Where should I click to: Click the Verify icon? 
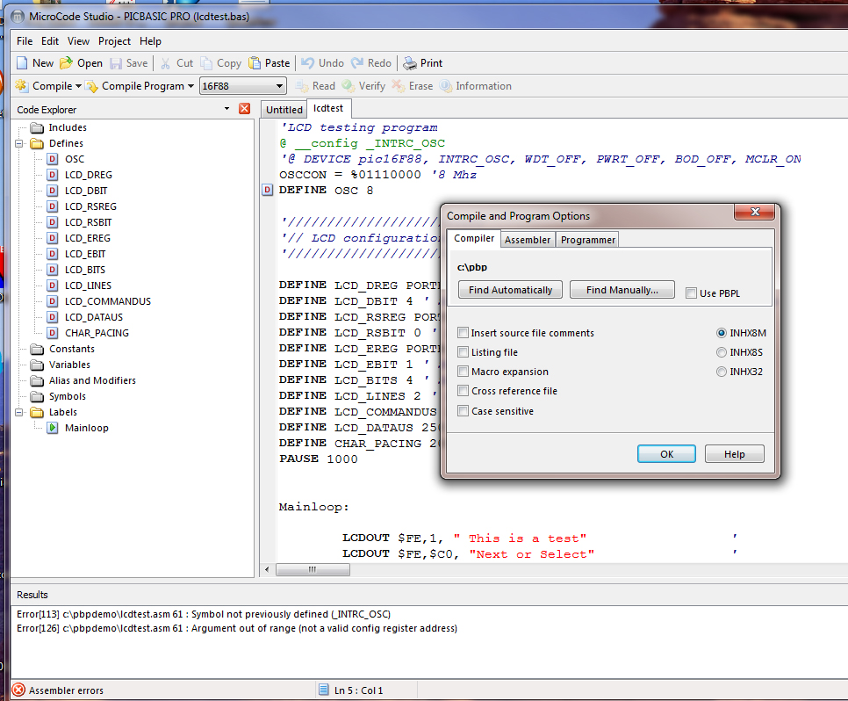(x=349, y=86)
